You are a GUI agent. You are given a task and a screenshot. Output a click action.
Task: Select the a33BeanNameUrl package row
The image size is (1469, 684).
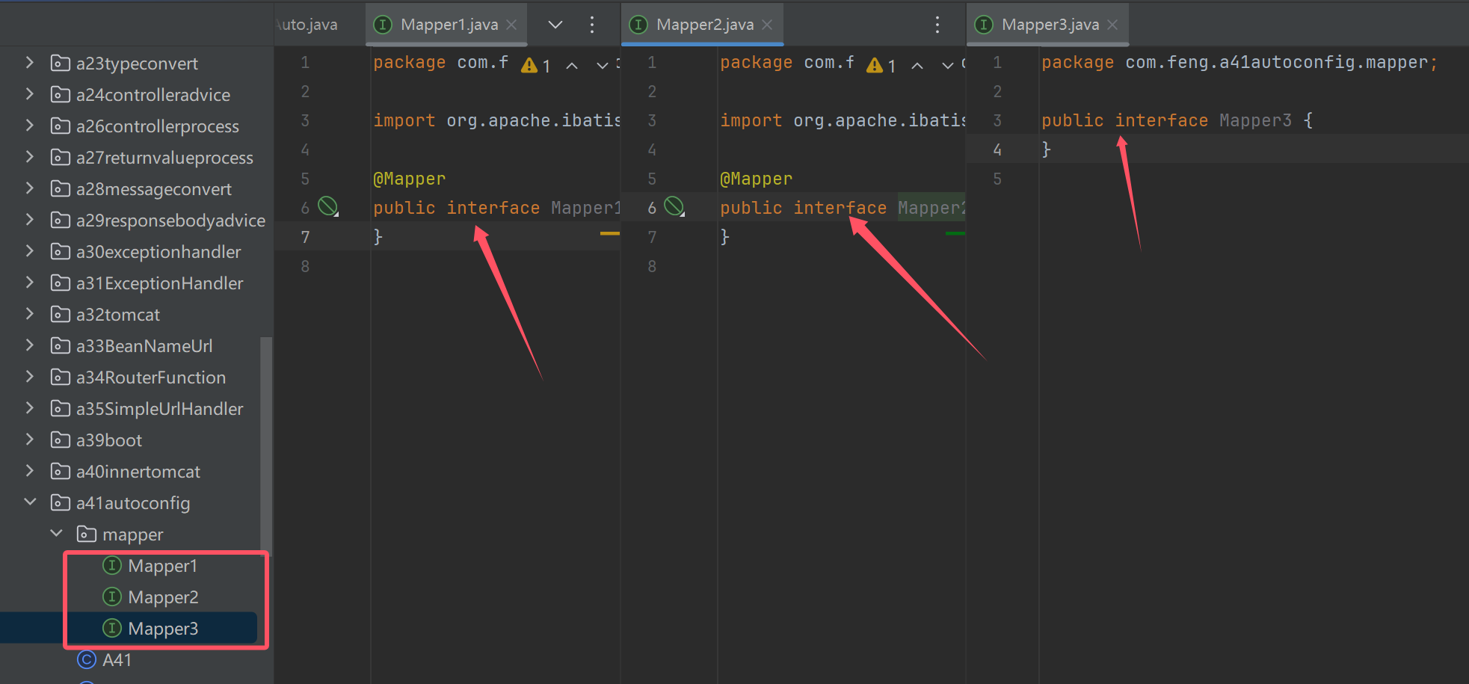click(130, 345)
